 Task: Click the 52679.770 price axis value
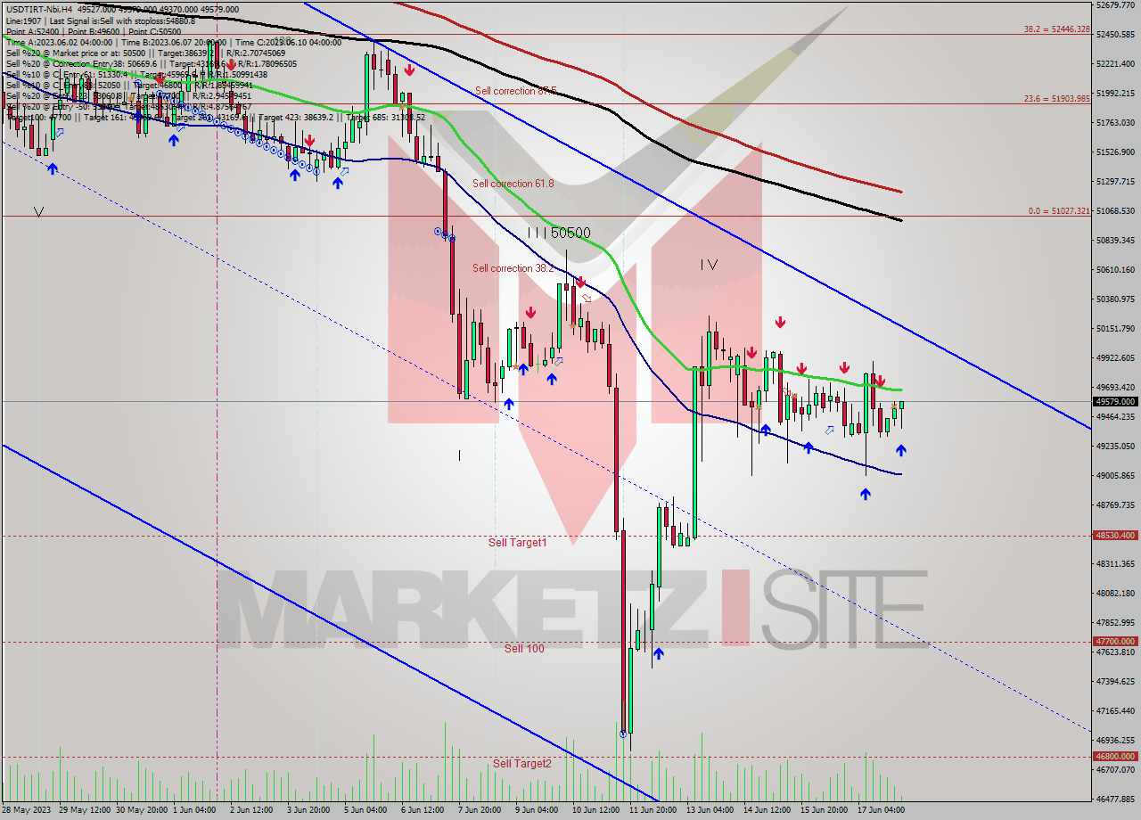pyautogui.click(x=1115, y=5)
